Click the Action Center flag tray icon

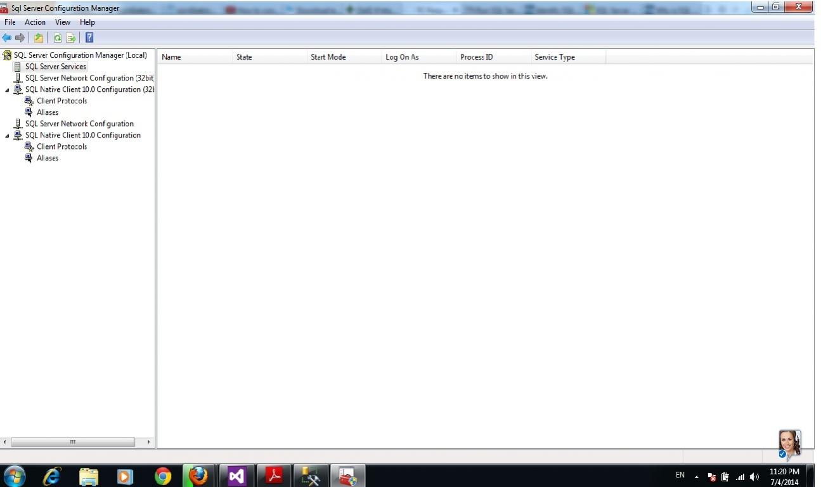711,477
